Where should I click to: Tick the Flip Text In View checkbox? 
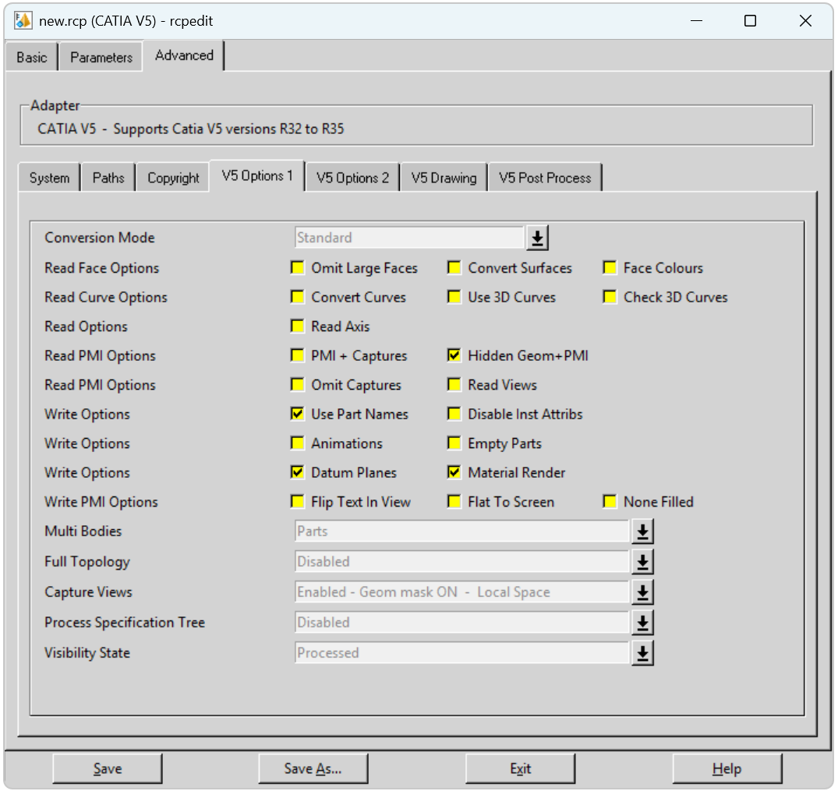[297, 502]
